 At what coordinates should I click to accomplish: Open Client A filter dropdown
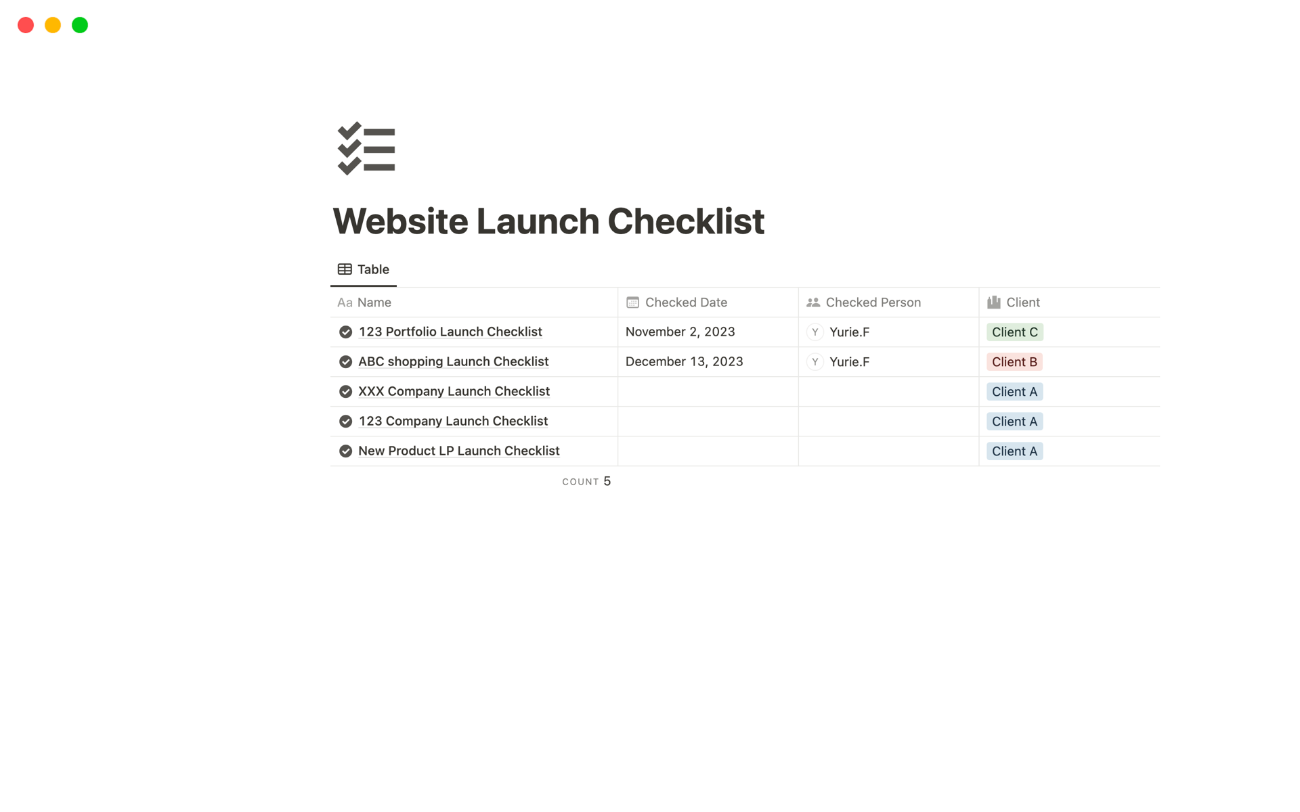[x=1014, y=390]
